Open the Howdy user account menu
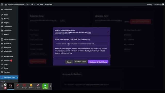The width and height of the screenshot is (165, 93). pos(156,5)
